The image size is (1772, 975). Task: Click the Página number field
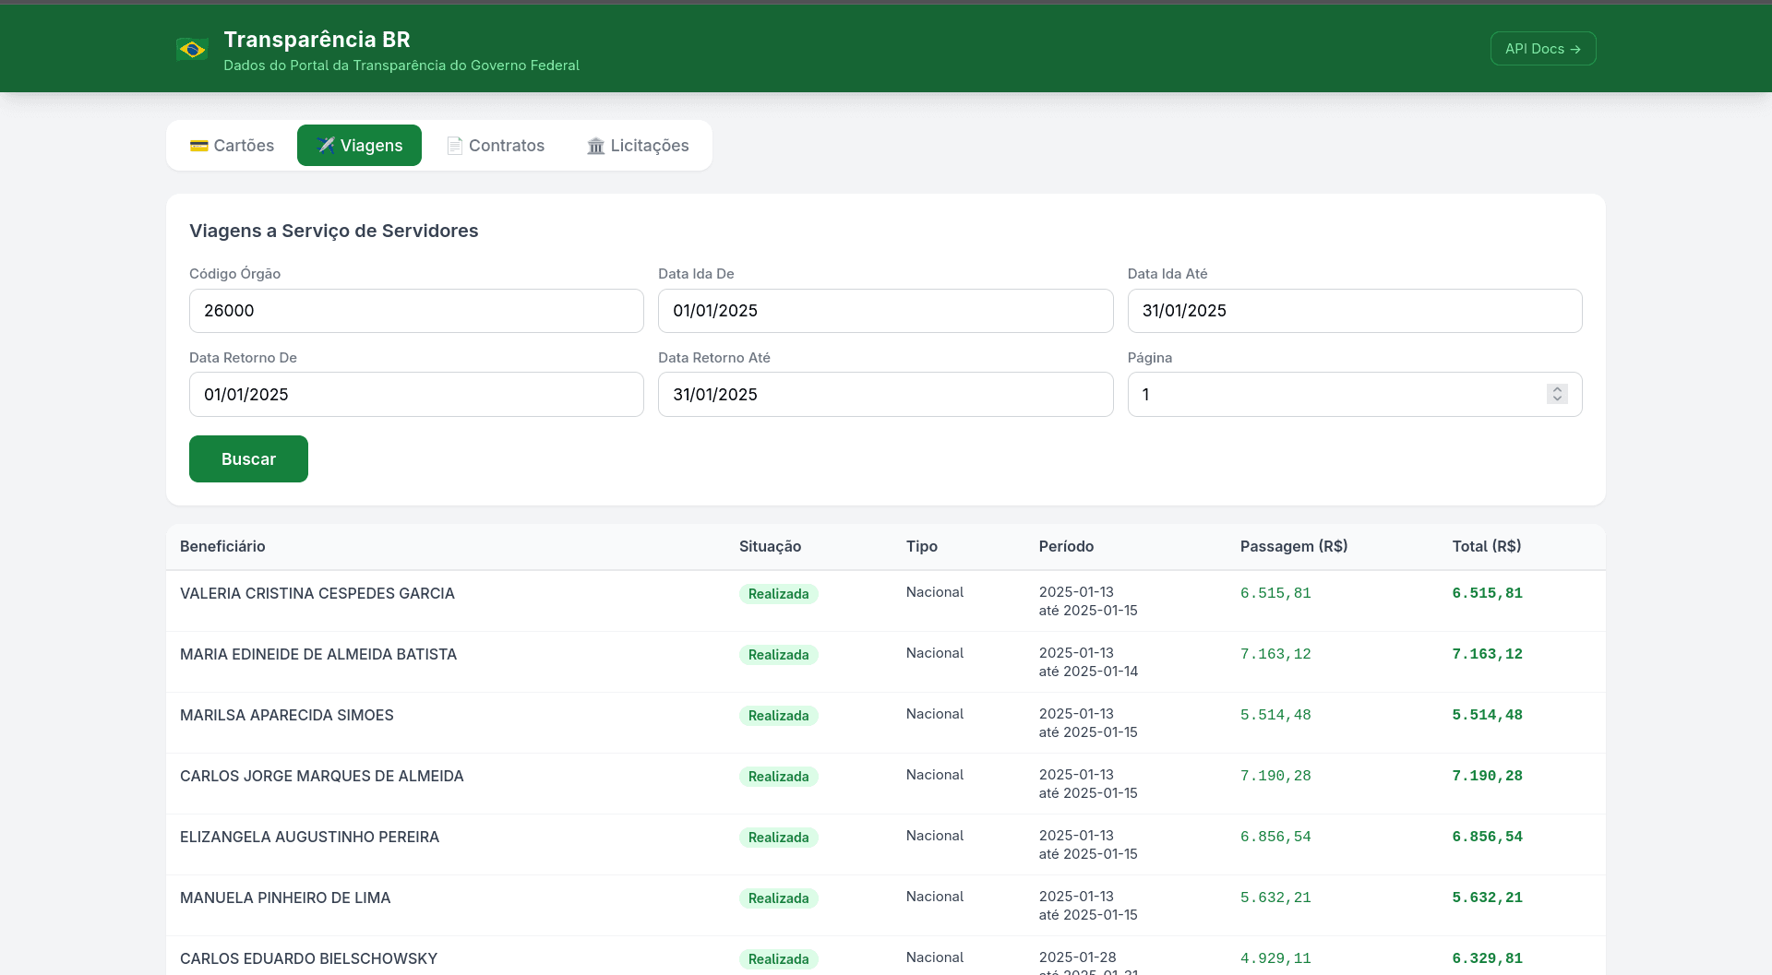coord(1355,395)
